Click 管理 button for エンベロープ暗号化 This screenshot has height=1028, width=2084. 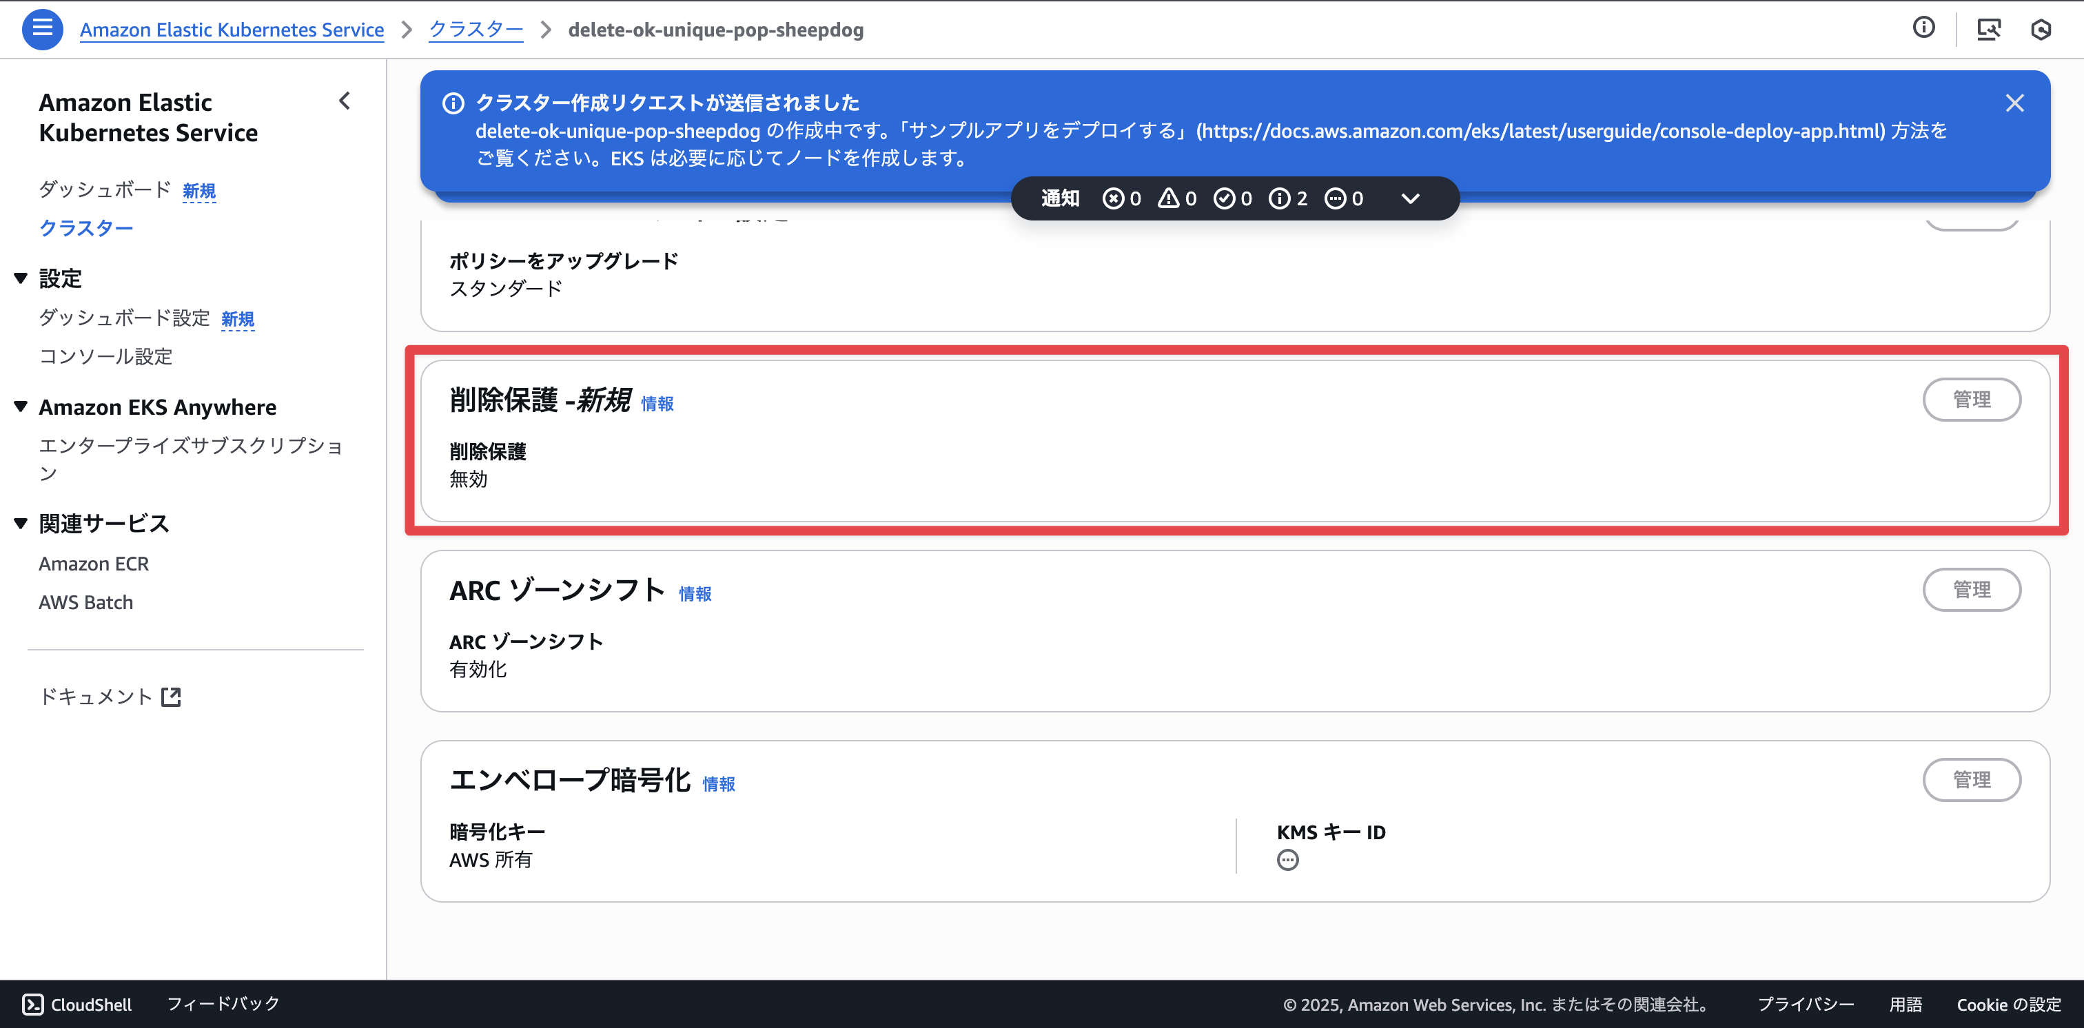coord(1972,780)
